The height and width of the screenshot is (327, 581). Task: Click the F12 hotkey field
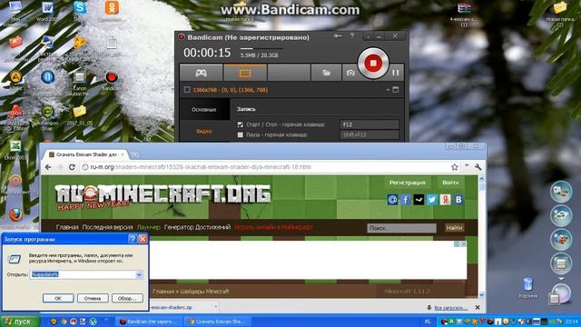[369, 124]
